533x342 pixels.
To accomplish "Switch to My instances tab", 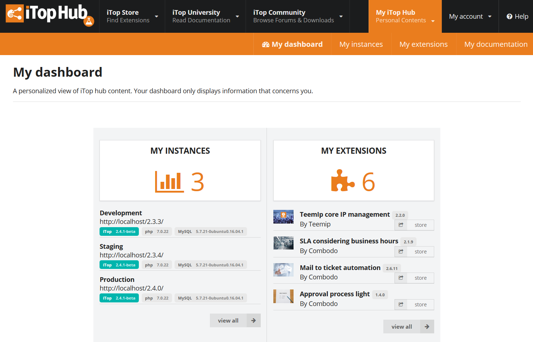I will pos(361,44).
